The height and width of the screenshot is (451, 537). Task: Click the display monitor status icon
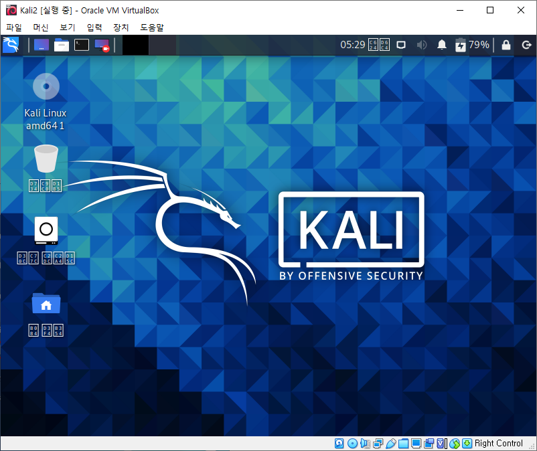point(416,444)
